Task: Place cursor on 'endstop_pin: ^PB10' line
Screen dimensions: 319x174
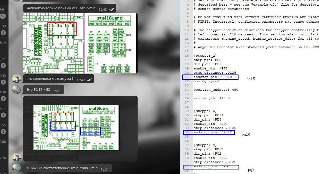Action: click(x=212, y=77)
